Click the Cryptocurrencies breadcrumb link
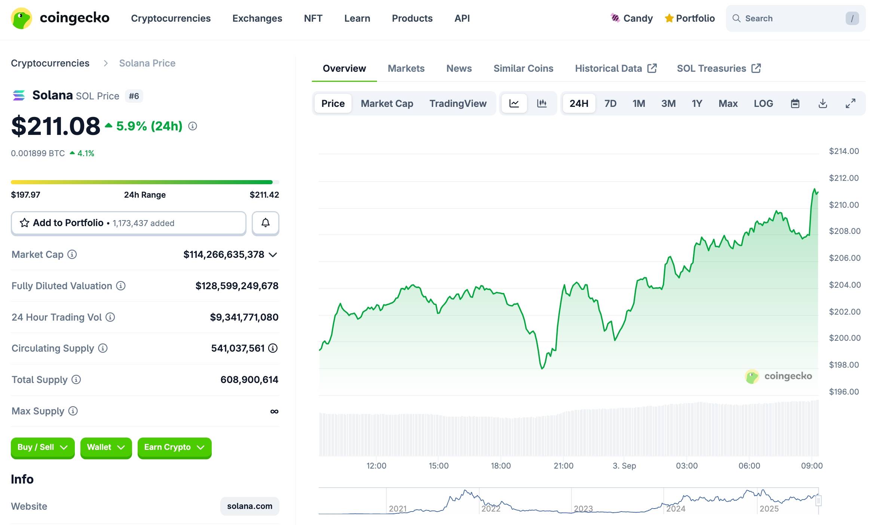The height and width of the screenshot is (525, 870). 50,63
